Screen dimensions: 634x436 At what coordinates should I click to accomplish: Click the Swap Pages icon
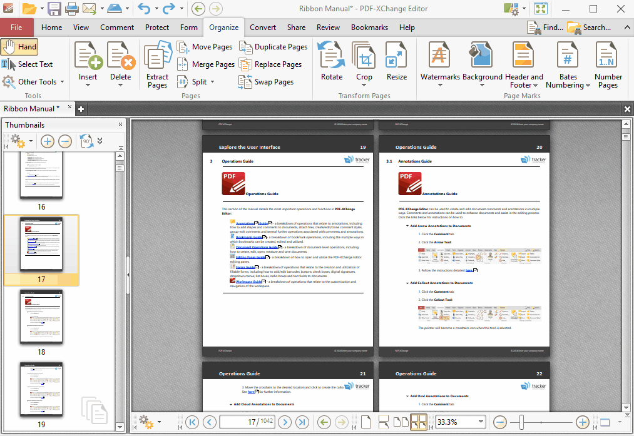(x=245, y=82)
